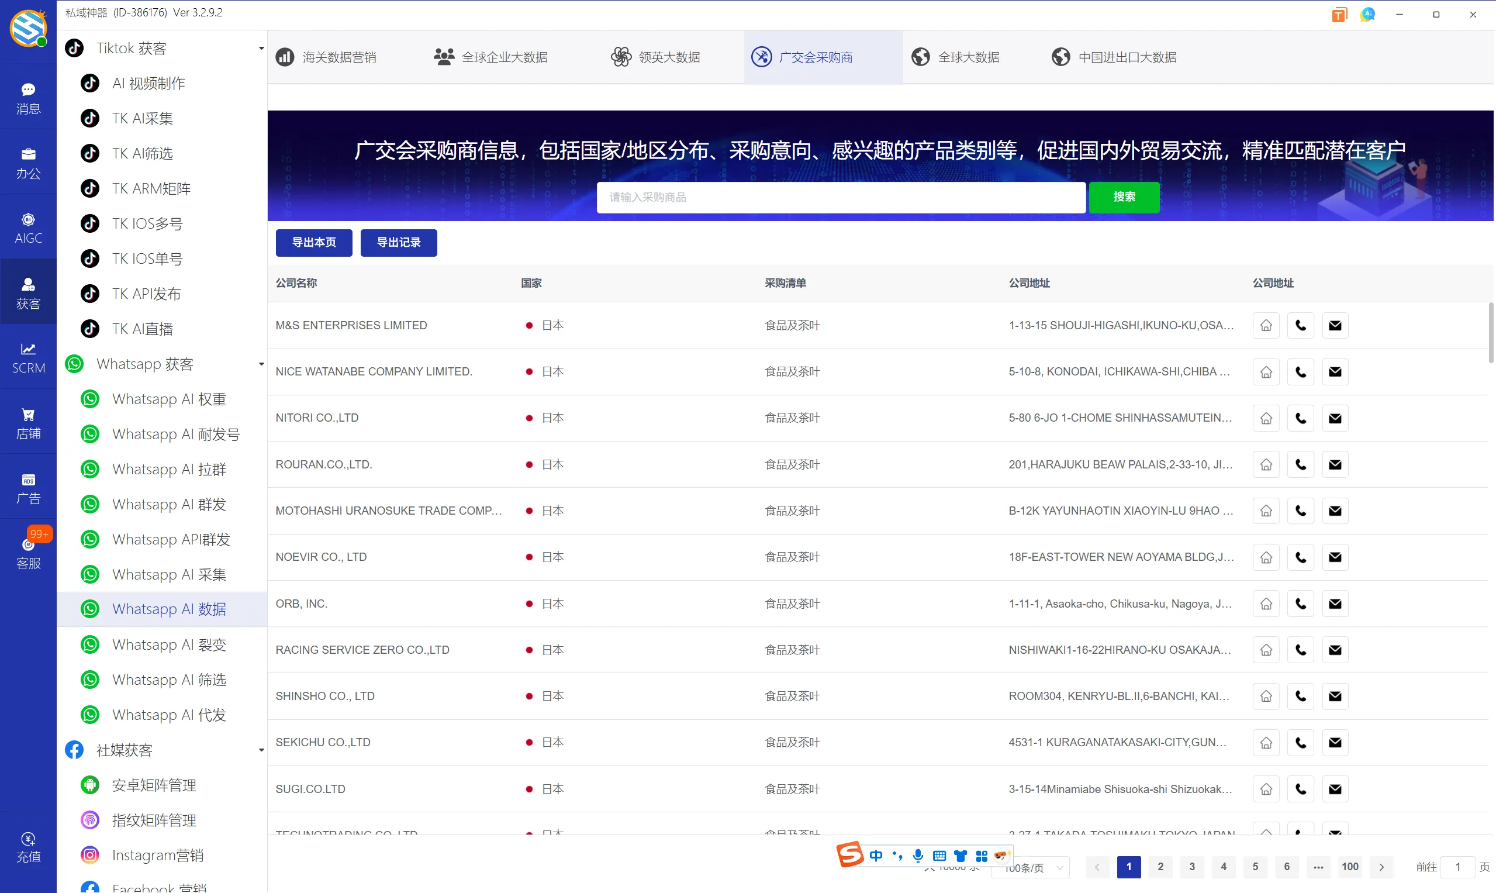
Task: Click the phone icon for M&S ENTERPRISES LIMITED
Action: pyautogui.click(x=1300, y=325)
